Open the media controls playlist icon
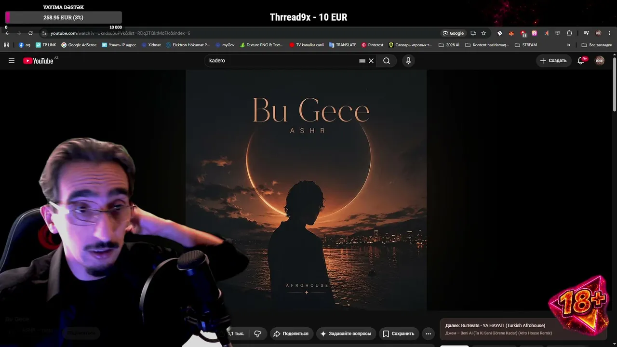This screenshot has height=347, width=617. 586,33
